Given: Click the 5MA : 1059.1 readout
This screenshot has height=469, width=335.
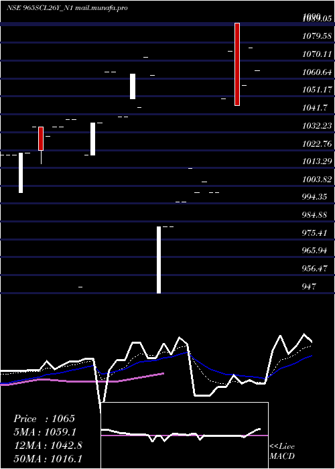Looking at the screenshot, I should coord(45,432).
